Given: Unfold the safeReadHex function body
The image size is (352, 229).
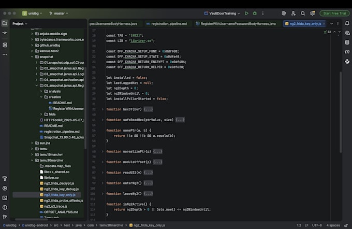Looking at the screenshot, I should coord(102,120).
